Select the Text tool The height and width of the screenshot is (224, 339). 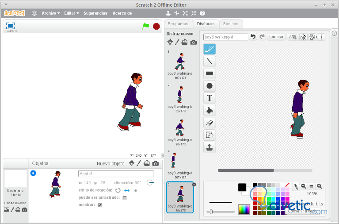pos(209,98)
